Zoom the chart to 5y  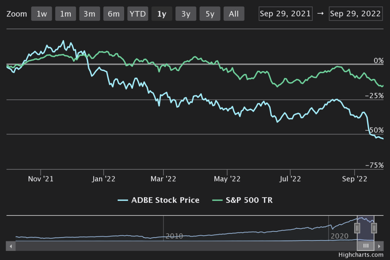tap(210, 14)
